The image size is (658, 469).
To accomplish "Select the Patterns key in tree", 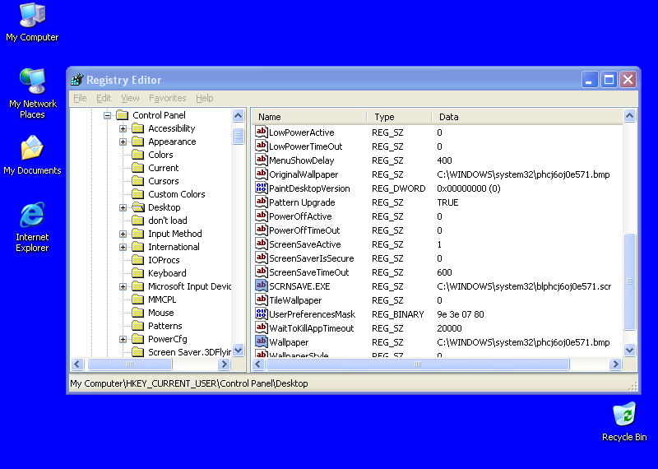I will [x=165, y=326].
